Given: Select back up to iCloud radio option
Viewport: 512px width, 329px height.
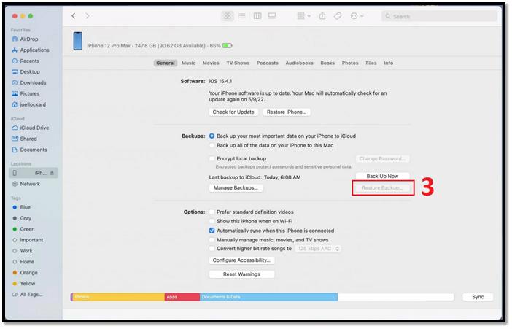Looking at the screenshot, I should coord(212,136).
